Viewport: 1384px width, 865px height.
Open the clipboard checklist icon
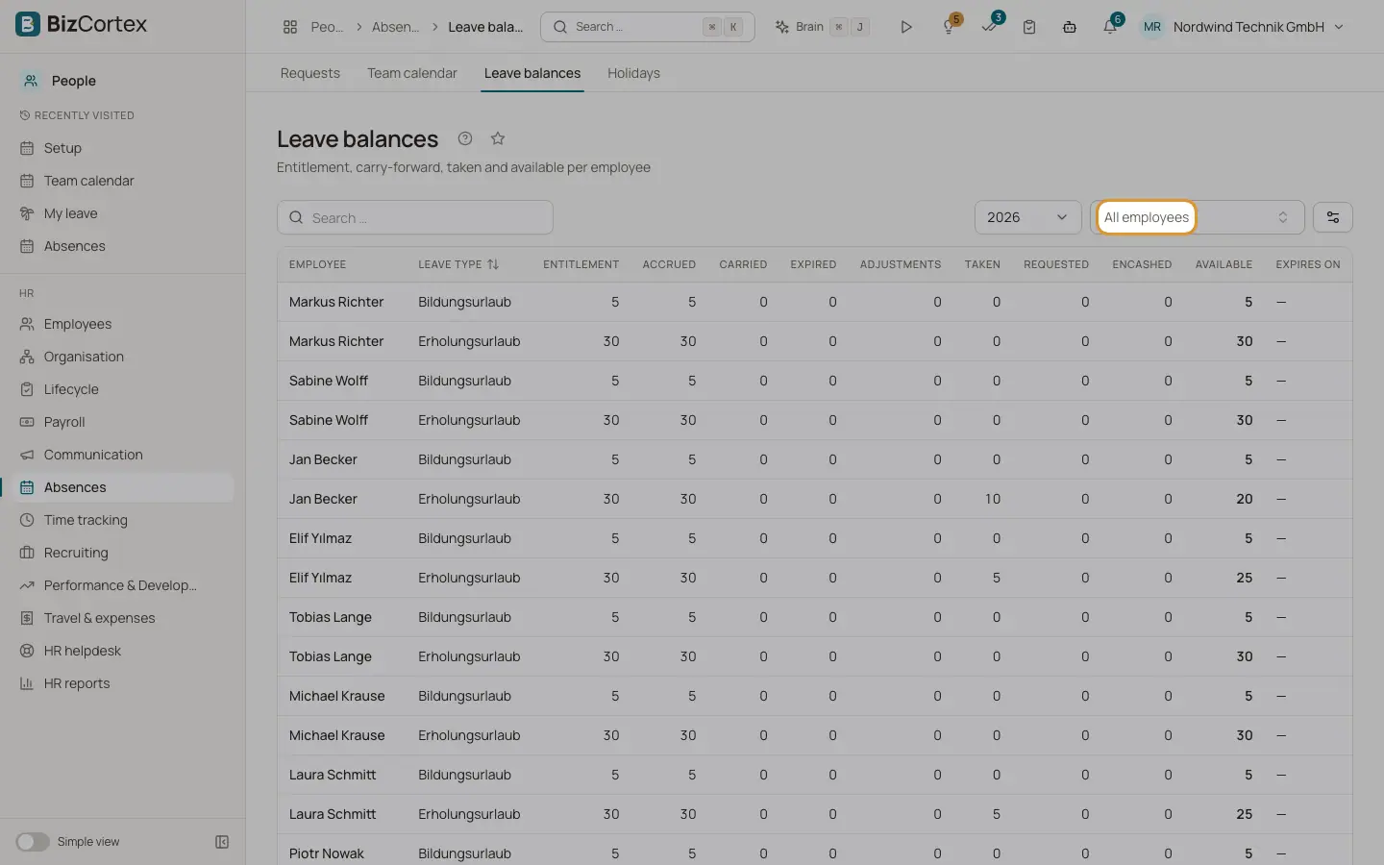click(1029, 27)
